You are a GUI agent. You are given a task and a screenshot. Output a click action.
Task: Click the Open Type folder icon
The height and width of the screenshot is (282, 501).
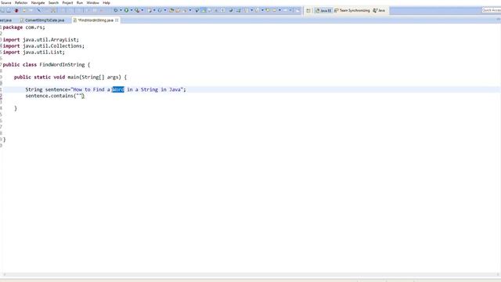pos(171,10)
